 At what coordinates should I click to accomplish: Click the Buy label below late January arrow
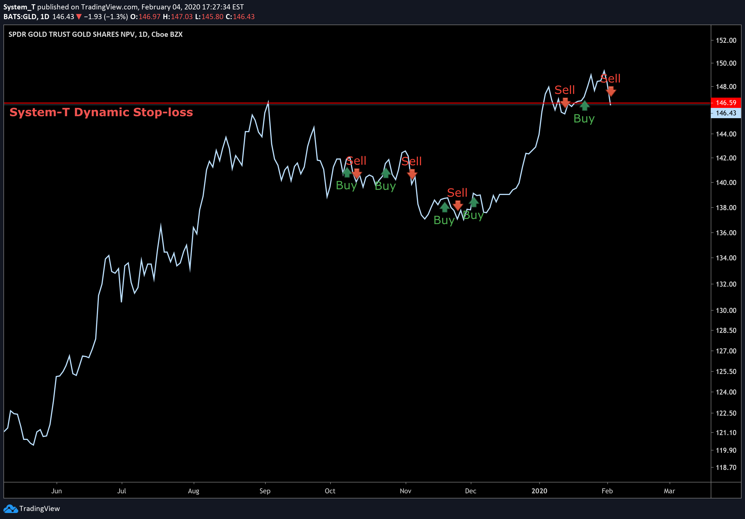click(x=584, y=119)
